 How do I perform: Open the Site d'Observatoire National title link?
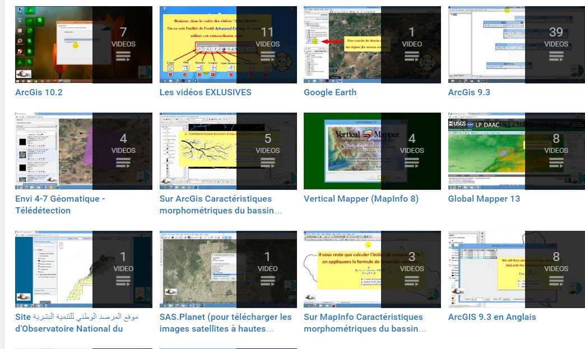point(76,323)
